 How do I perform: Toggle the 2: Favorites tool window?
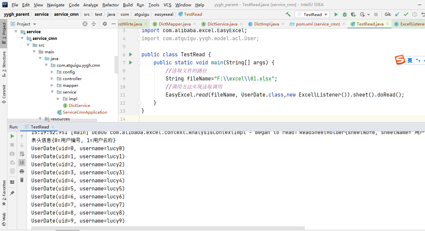(4, 193)
